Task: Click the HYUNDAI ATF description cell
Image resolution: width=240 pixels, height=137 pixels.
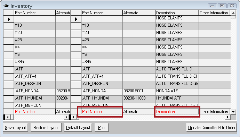Action: point(177,99)
